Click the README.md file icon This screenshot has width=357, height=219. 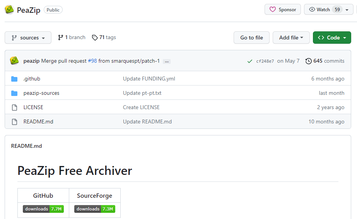click(x=14, y=122)
